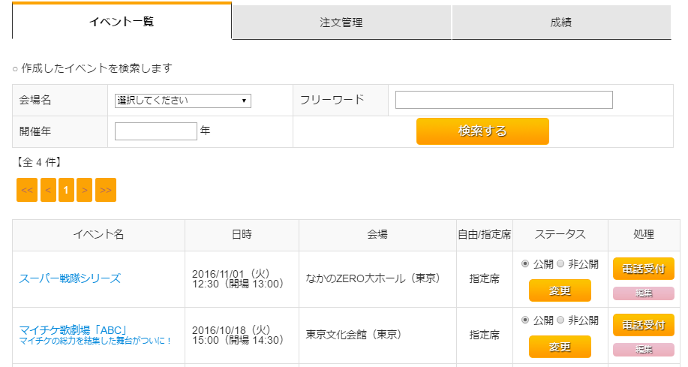
Task: Open the 成績 tab
Action: [560, 23]
